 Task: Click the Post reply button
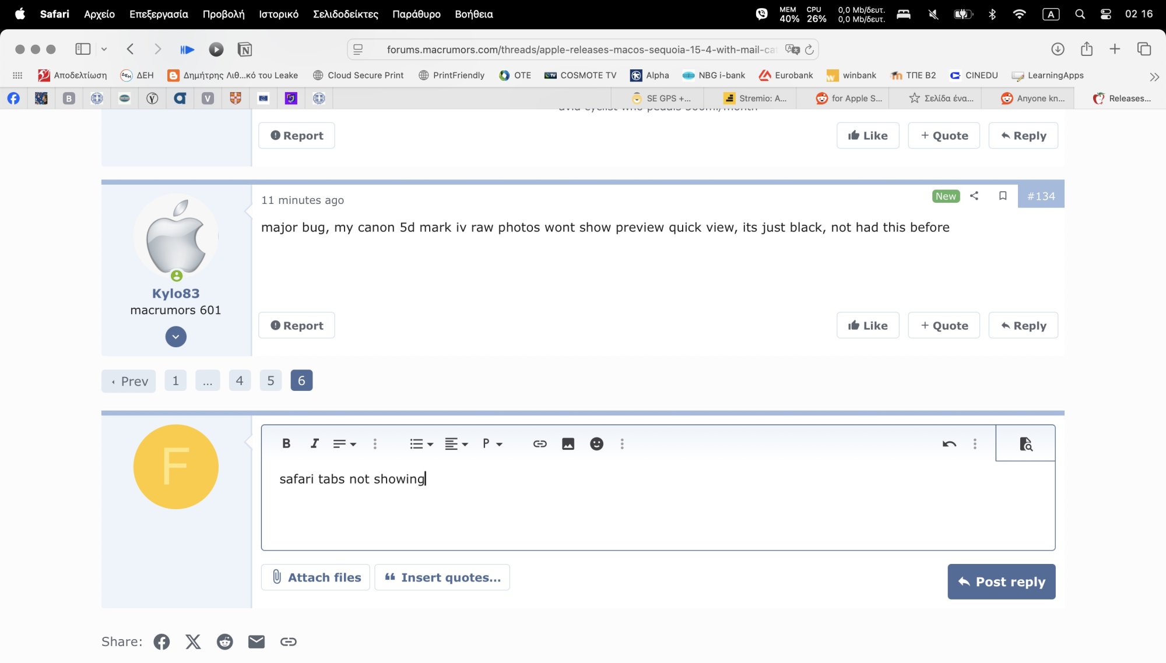[1001, 581]
